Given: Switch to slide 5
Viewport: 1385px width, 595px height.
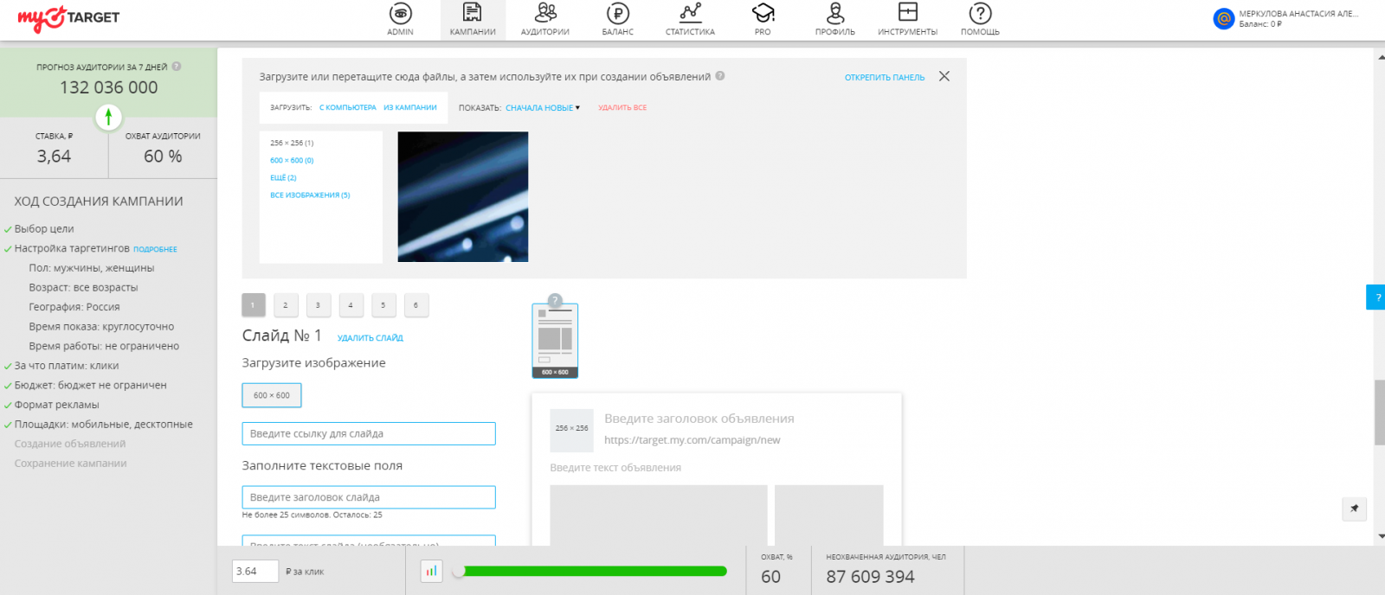Looking at the screenshot, I should 383,305.
